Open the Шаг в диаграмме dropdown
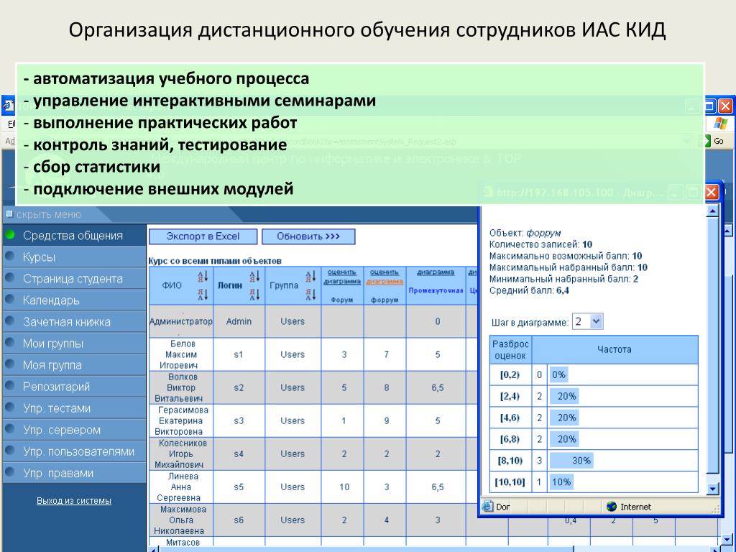The image size is (736, 552). coord(596,321)
